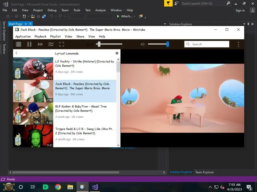This screenshot has height=192, width=257.
Task: Mute audio with Minitube speaker icon
Action: click(143, 44)
